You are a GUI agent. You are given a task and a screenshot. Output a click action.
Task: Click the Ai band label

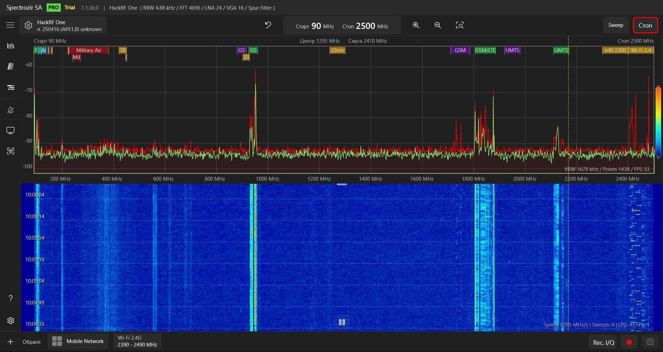click(x=44, y=50)
